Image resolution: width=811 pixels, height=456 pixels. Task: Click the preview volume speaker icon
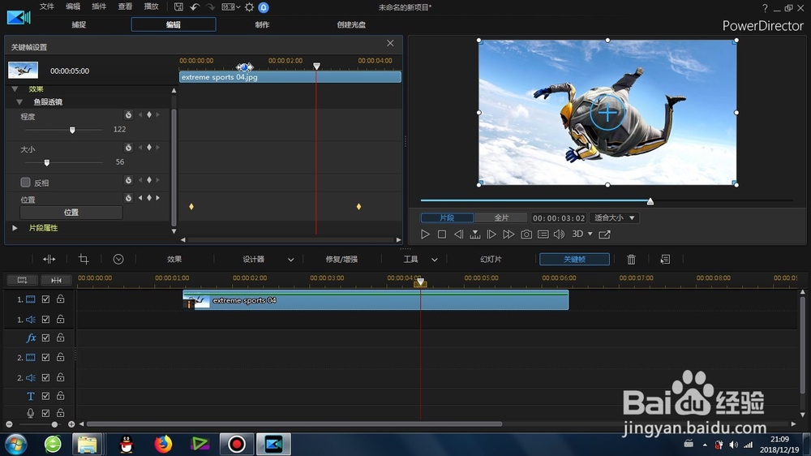coord(559,234)
